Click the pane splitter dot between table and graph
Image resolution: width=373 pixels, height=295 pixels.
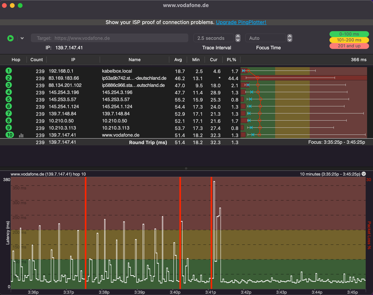[186, 169]
